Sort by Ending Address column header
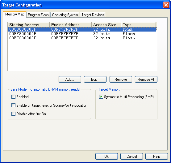 coord(71,25)
